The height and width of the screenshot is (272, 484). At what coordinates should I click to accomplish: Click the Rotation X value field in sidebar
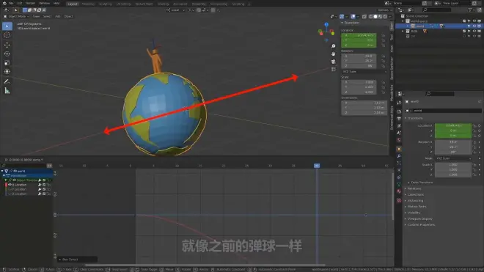point(359,56)
